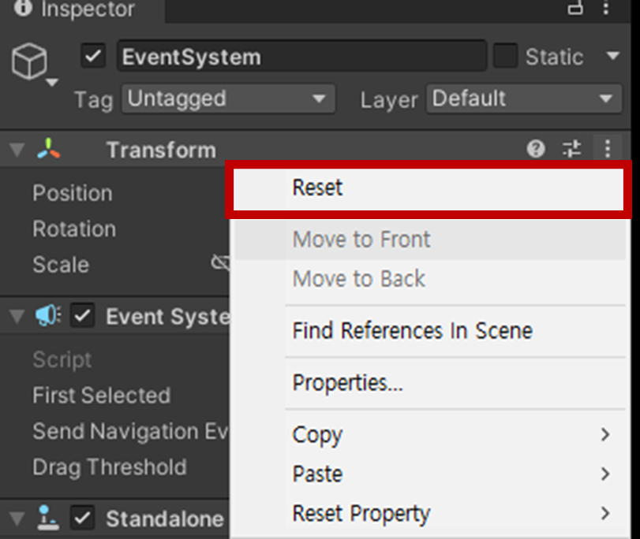Click the GameObject cube icon
640x539 pixels.
pyautogui.click(x=29, y=61)
